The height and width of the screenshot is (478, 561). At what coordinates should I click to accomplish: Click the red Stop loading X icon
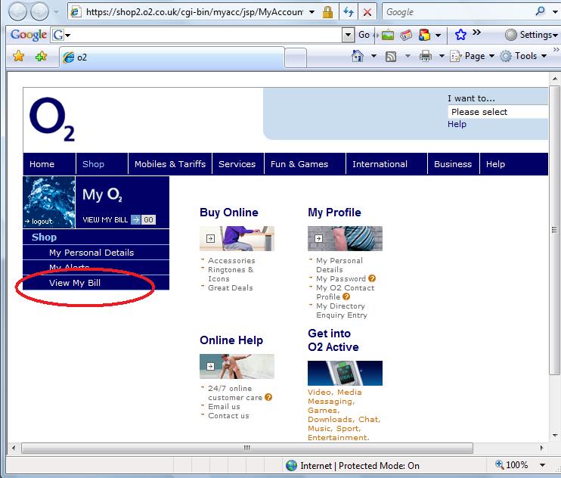coord(367,13)
